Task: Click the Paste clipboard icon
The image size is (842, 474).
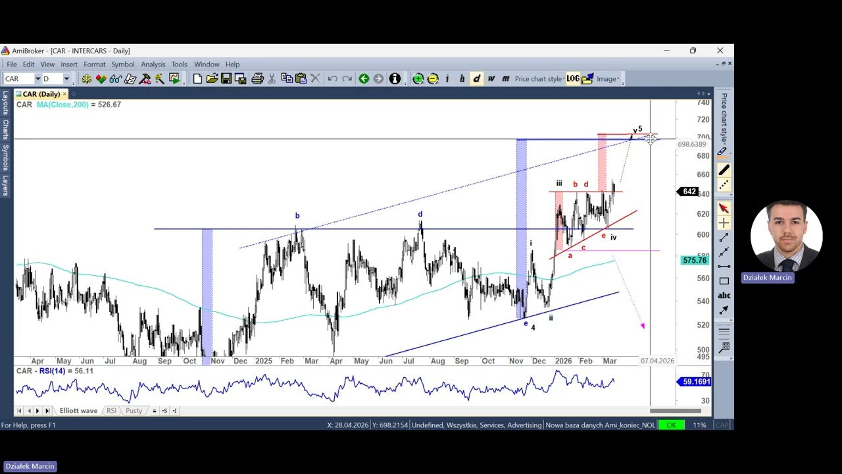Action: 301,79
